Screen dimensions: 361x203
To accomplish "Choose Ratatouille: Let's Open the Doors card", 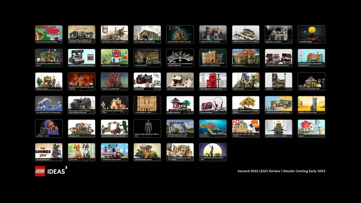I will [246, 129].
